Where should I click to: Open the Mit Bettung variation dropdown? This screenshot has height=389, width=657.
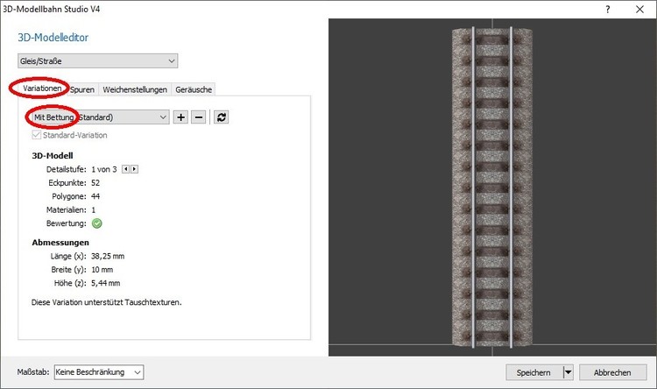point(100,117)
